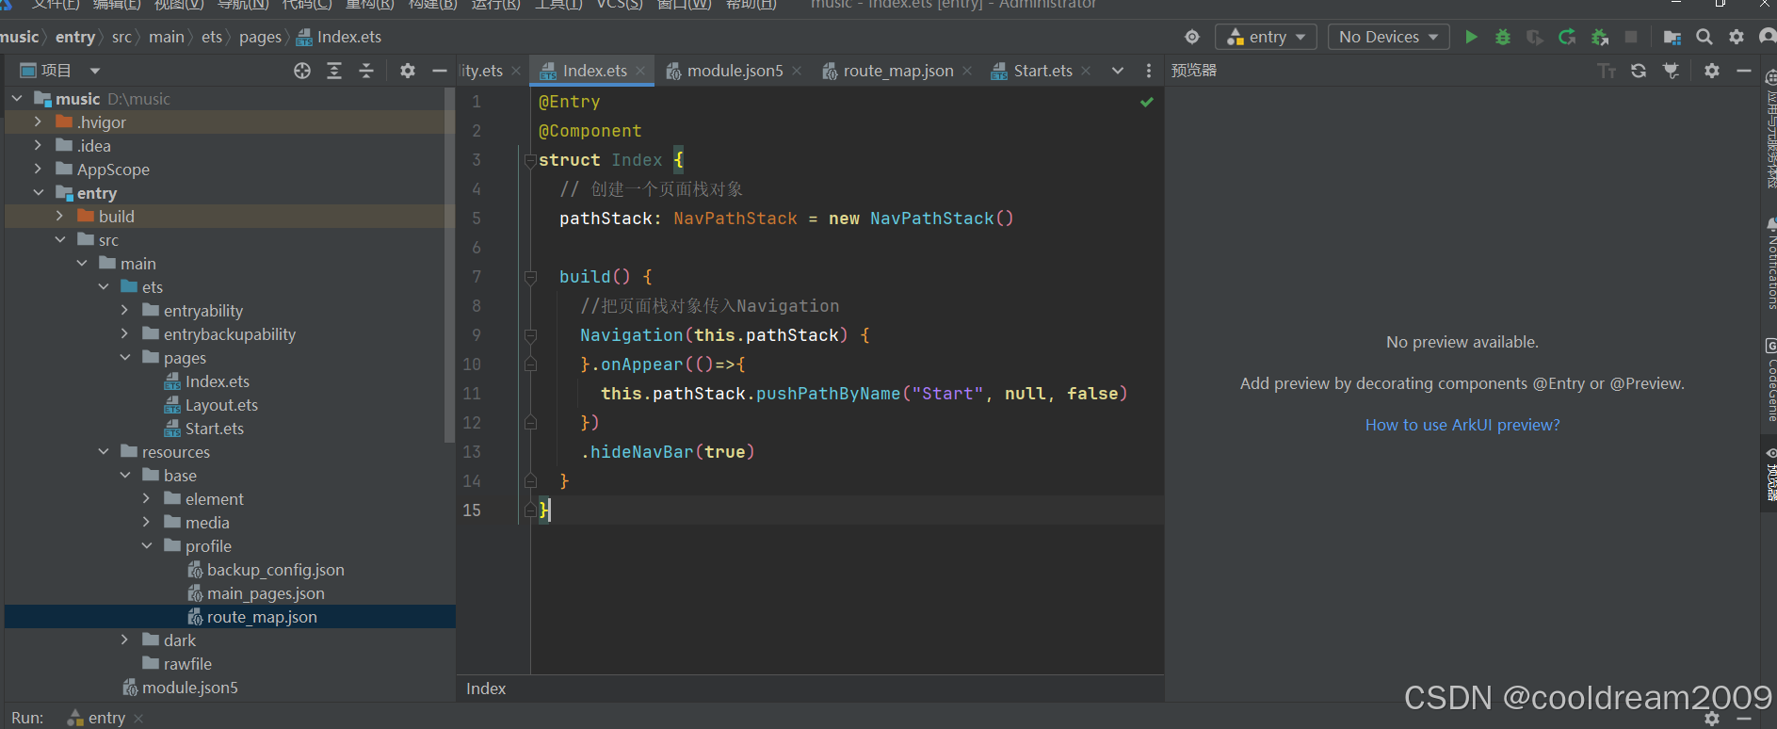1777x729 pixels.
Task: Close the Index.ets editor tab
Action: 640,71
